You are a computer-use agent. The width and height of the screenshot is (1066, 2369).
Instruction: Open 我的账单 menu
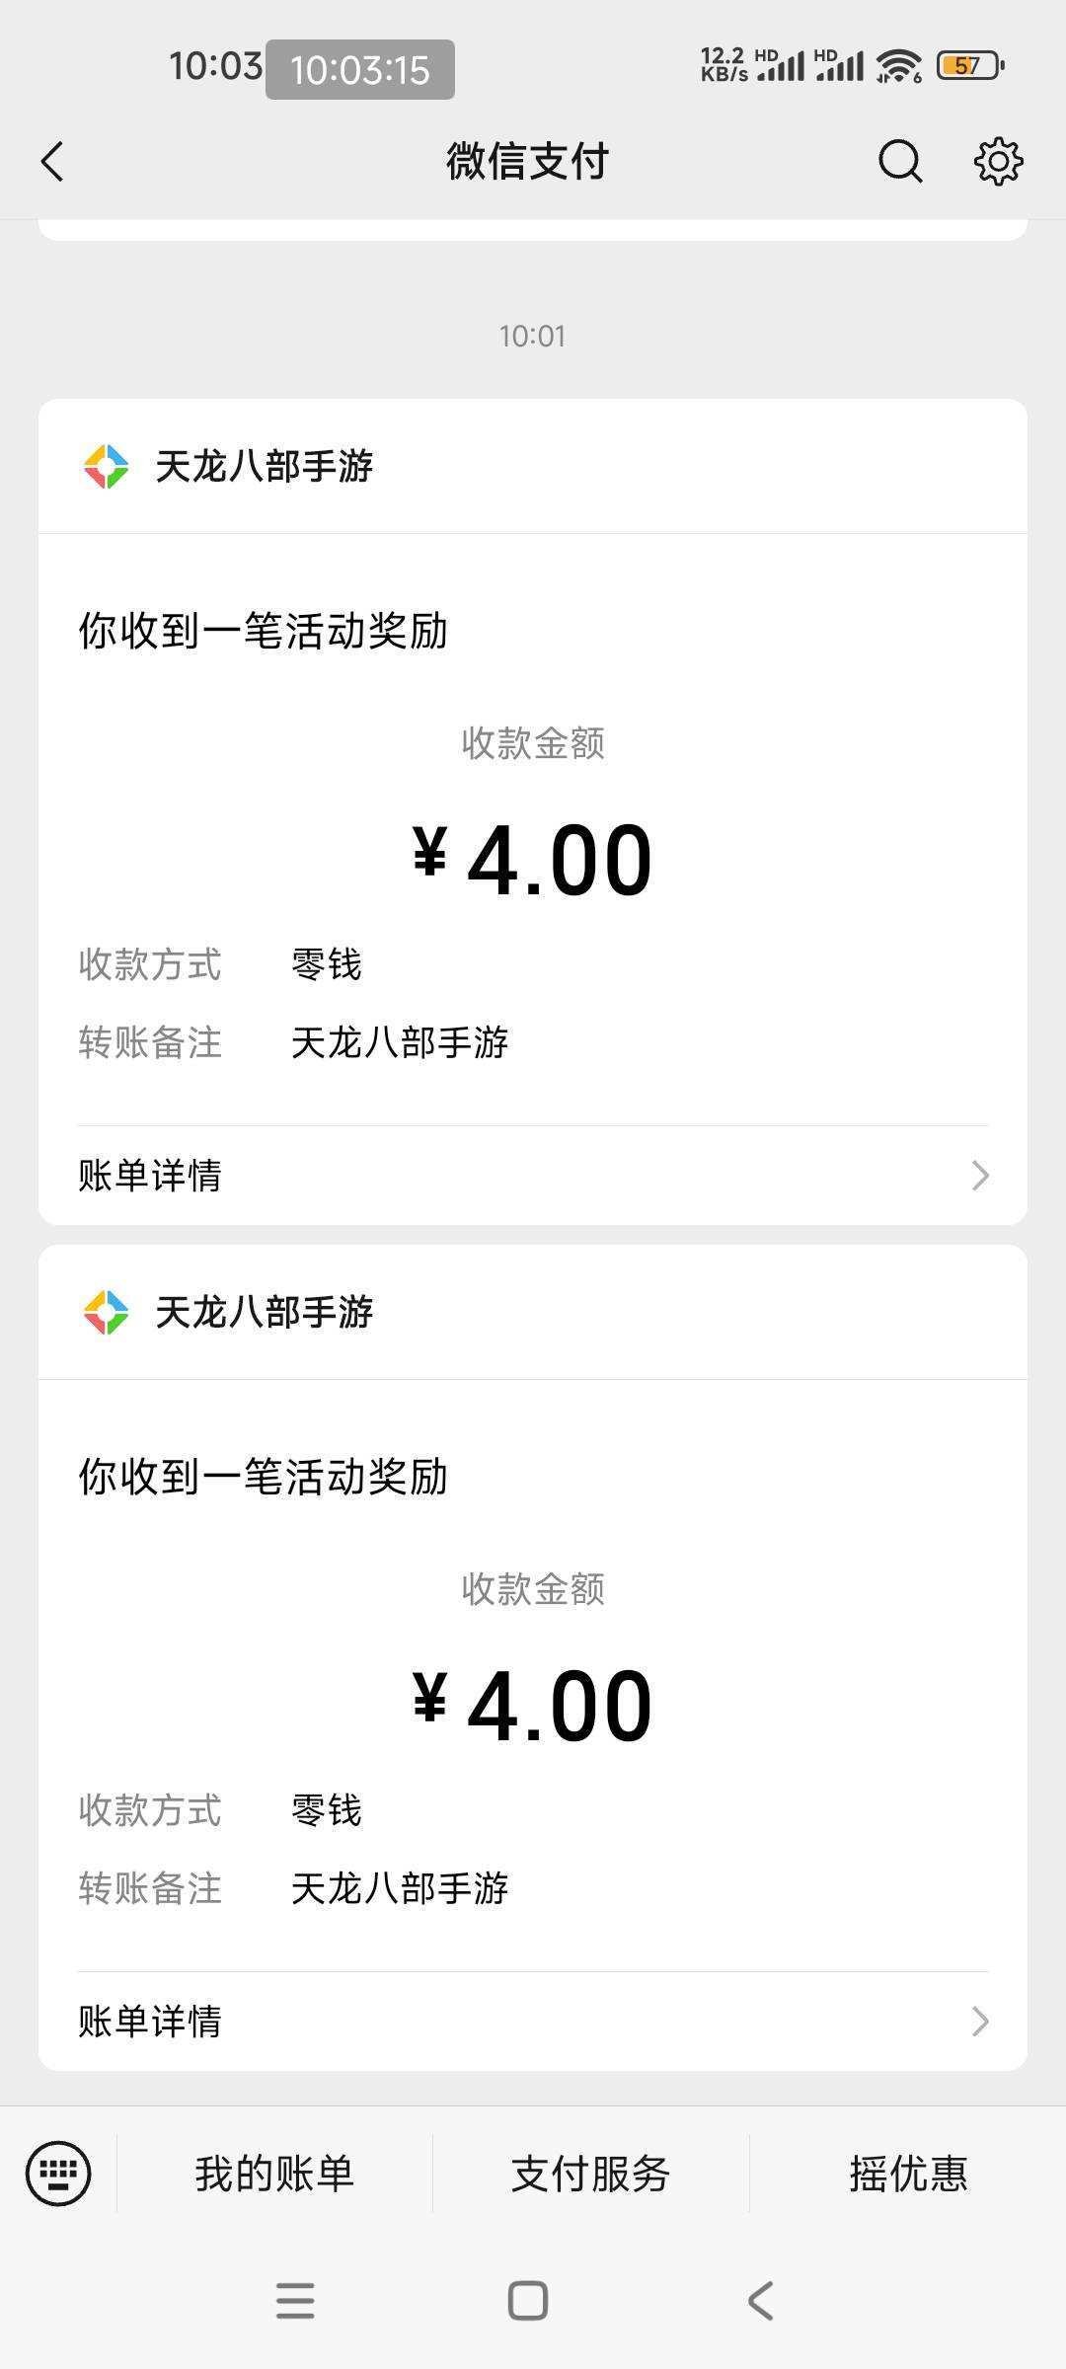(274, 2174)
